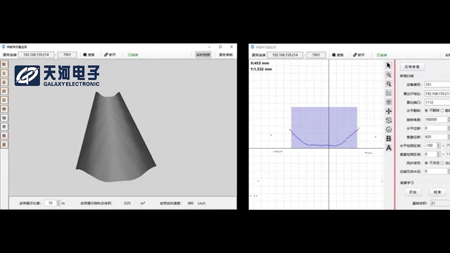Toggle the 面 surface display button
Viewport: 450px width, 253px height.
[x=4, y=144]
